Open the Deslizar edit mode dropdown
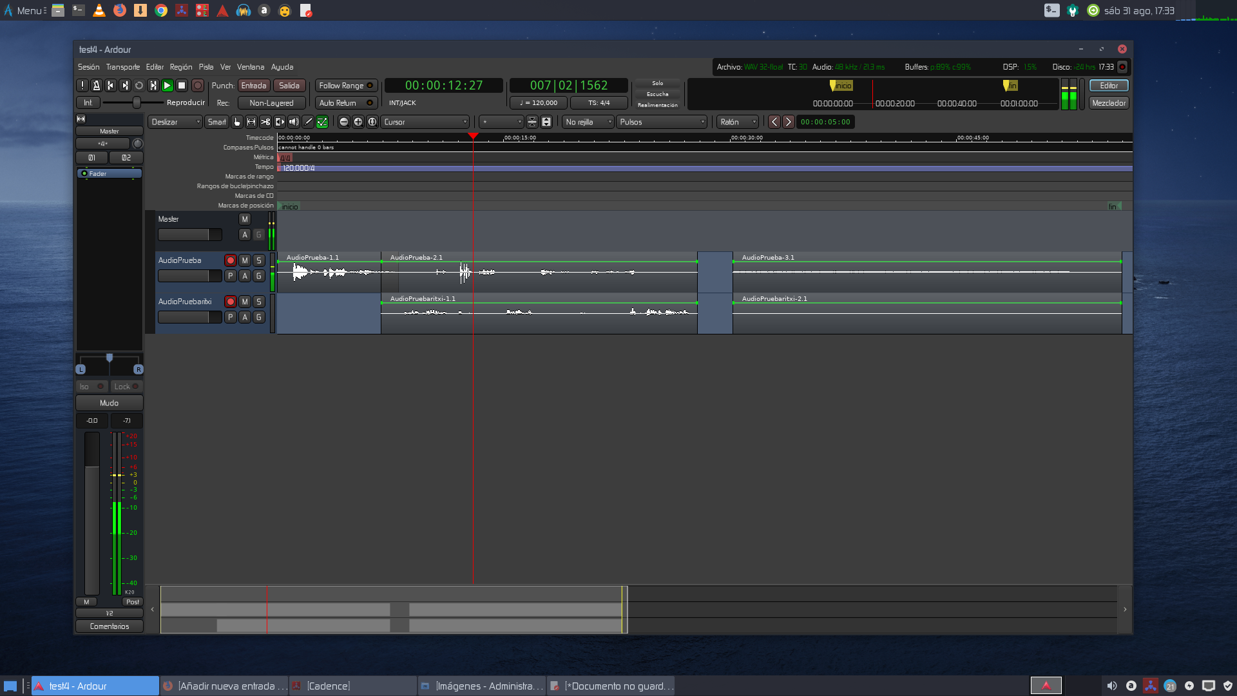 pos(176,122)
